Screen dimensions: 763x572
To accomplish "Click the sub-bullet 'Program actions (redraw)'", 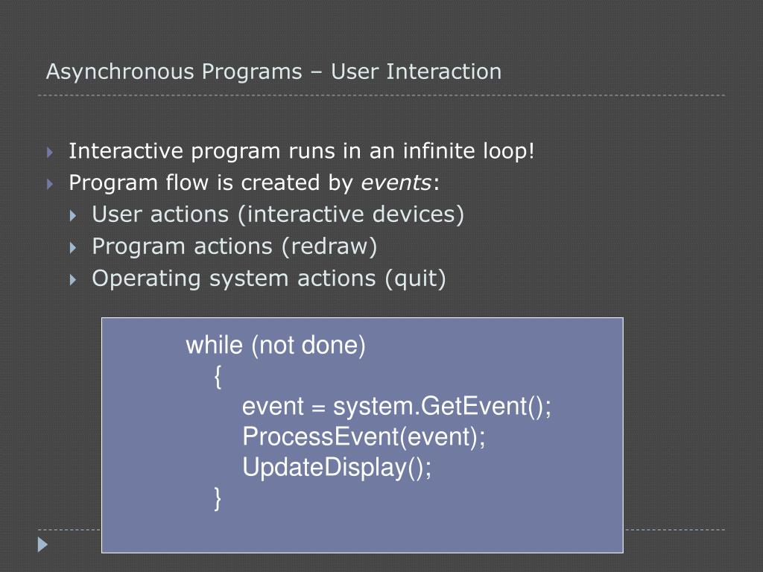I will (235, 247).
